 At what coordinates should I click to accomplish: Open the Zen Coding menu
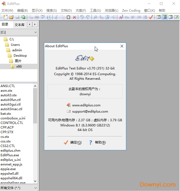(131, 11)
